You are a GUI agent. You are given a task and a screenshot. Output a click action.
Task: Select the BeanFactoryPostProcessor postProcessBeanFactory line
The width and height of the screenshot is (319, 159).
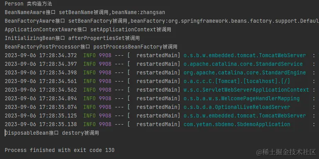tap(91, 47)
